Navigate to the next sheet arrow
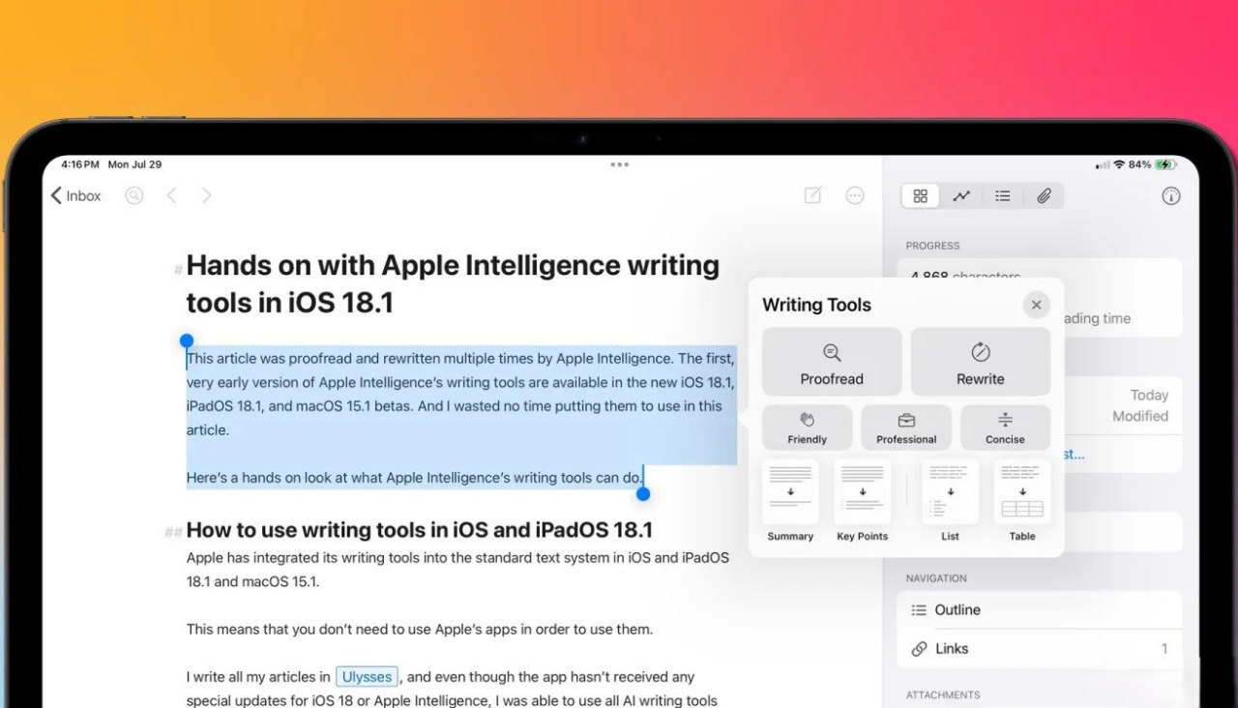The image size is (1238, 708). point(206,195)
